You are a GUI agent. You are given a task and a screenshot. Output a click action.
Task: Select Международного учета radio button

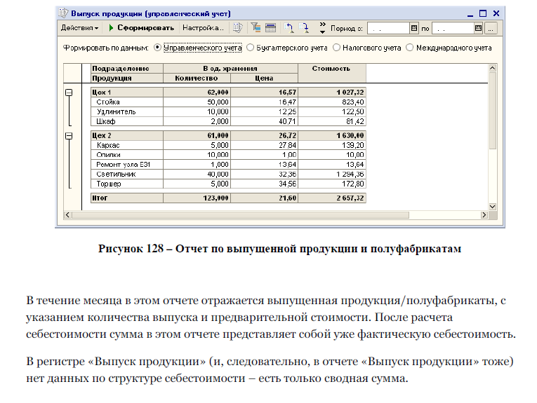[410, 48]
